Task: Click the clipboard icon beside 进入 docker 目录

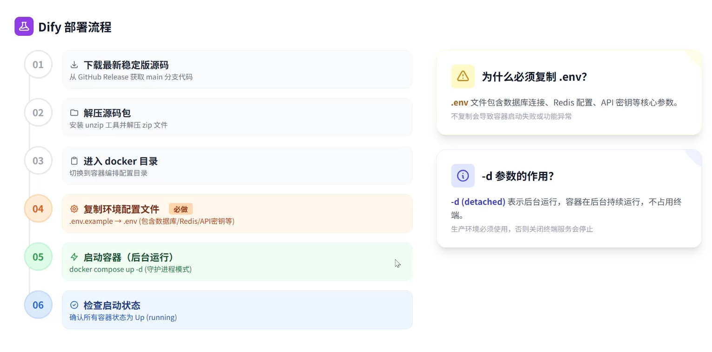Action: click(x=74, y=161)
